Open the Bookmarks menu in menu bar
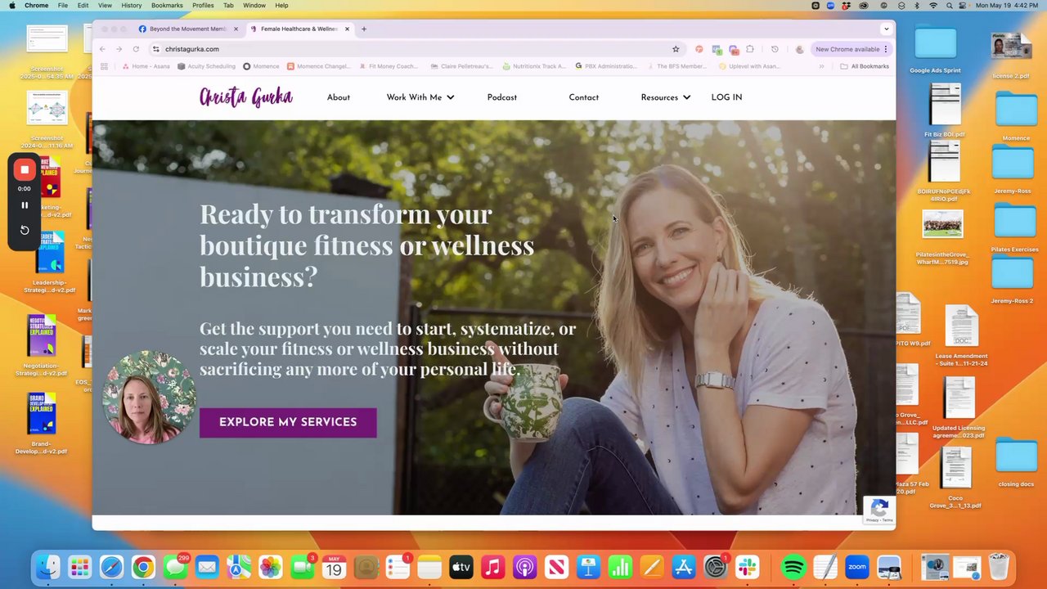Viewport: 1047px width, 589px height. (x=167, y=5)
